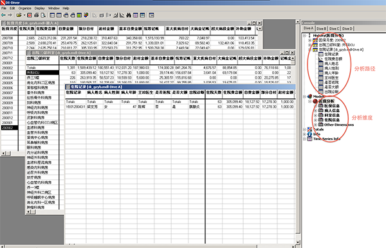This screenshot has width=386, height=248.
Task: Select the Other Dimensions tree item
Action: (x=339, y=125)
